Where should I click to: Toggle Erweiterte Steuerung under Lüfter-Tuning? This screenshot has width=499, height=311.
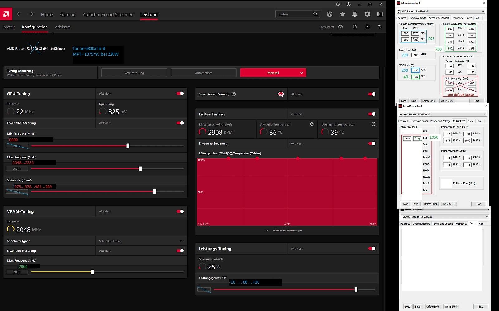coord(372,143)
